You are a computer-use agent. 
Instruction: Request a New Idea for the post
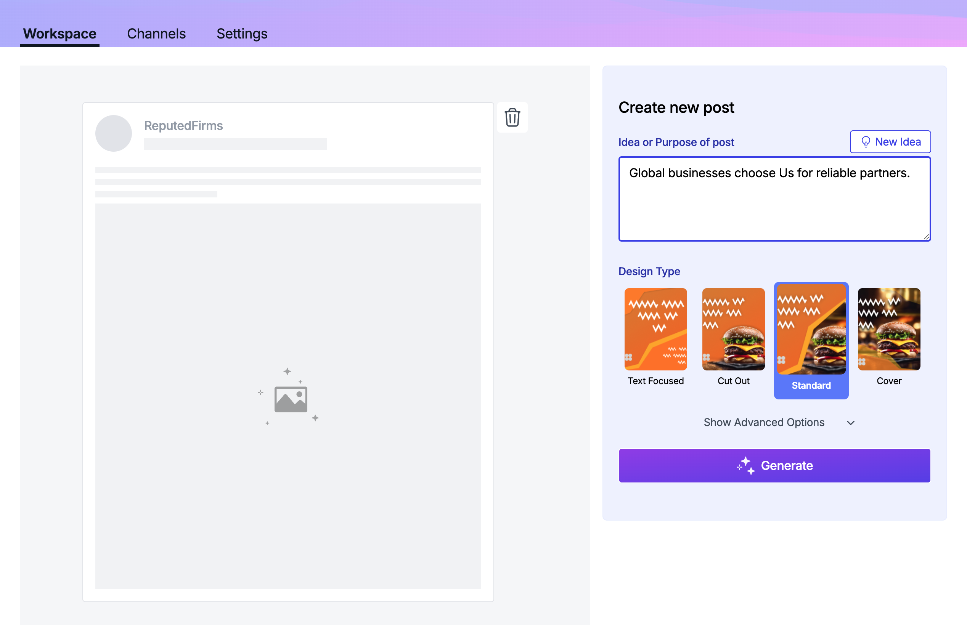pyautogui.click(x=890, y=142)
